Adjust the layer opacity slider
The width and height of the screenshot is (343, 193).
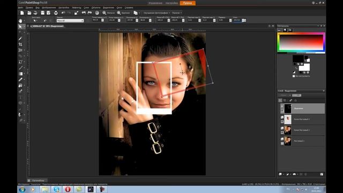pyautogui.click(x=297, y=95)
